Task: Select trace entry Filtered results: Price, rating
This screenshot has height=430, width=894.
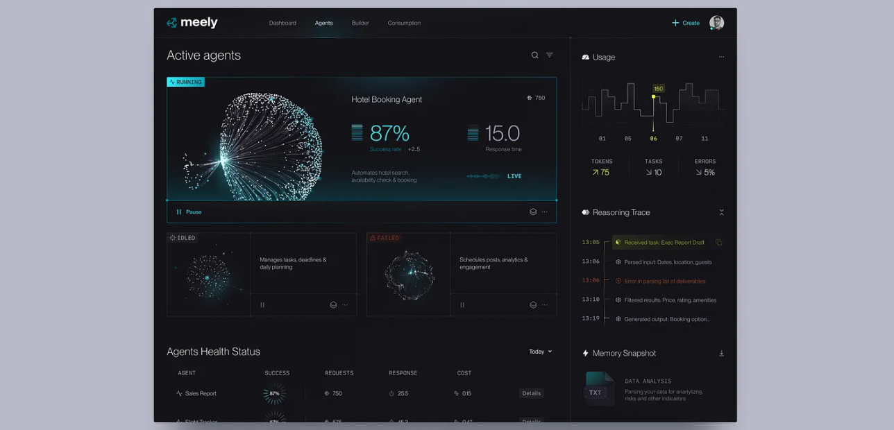Action: coord(666,300)
